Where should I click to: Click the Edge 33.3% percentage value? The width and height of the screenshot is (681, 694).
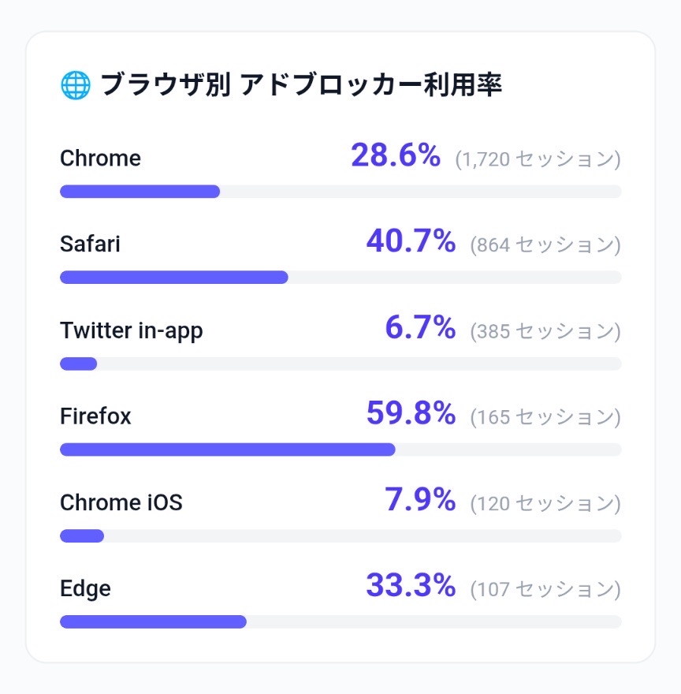(410, 586)
